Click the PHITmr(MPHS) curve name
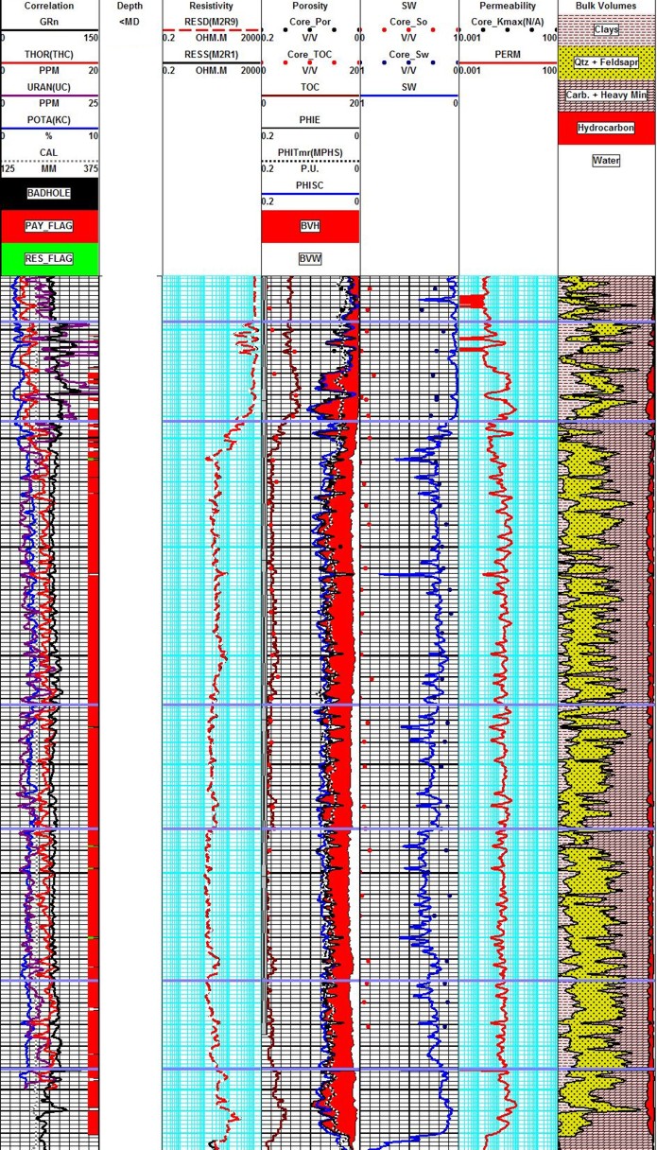657x1150 pixels. coord(310,152)
